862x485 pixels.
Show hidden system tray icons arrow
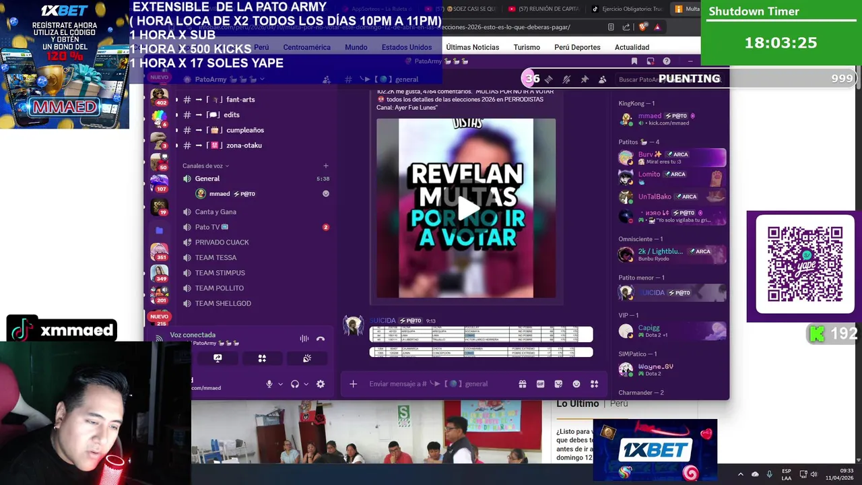click(x=741, y=474)
